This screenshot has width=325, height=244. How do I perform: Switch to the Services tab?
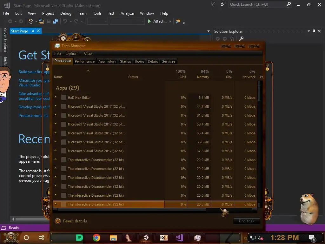point(169,61)
